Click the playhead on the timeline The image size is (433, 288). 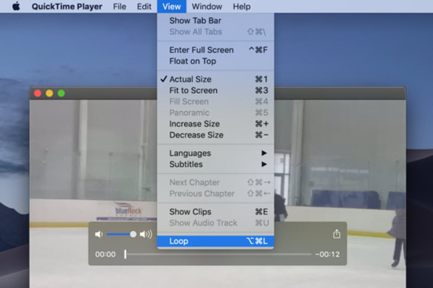point(125,254)
